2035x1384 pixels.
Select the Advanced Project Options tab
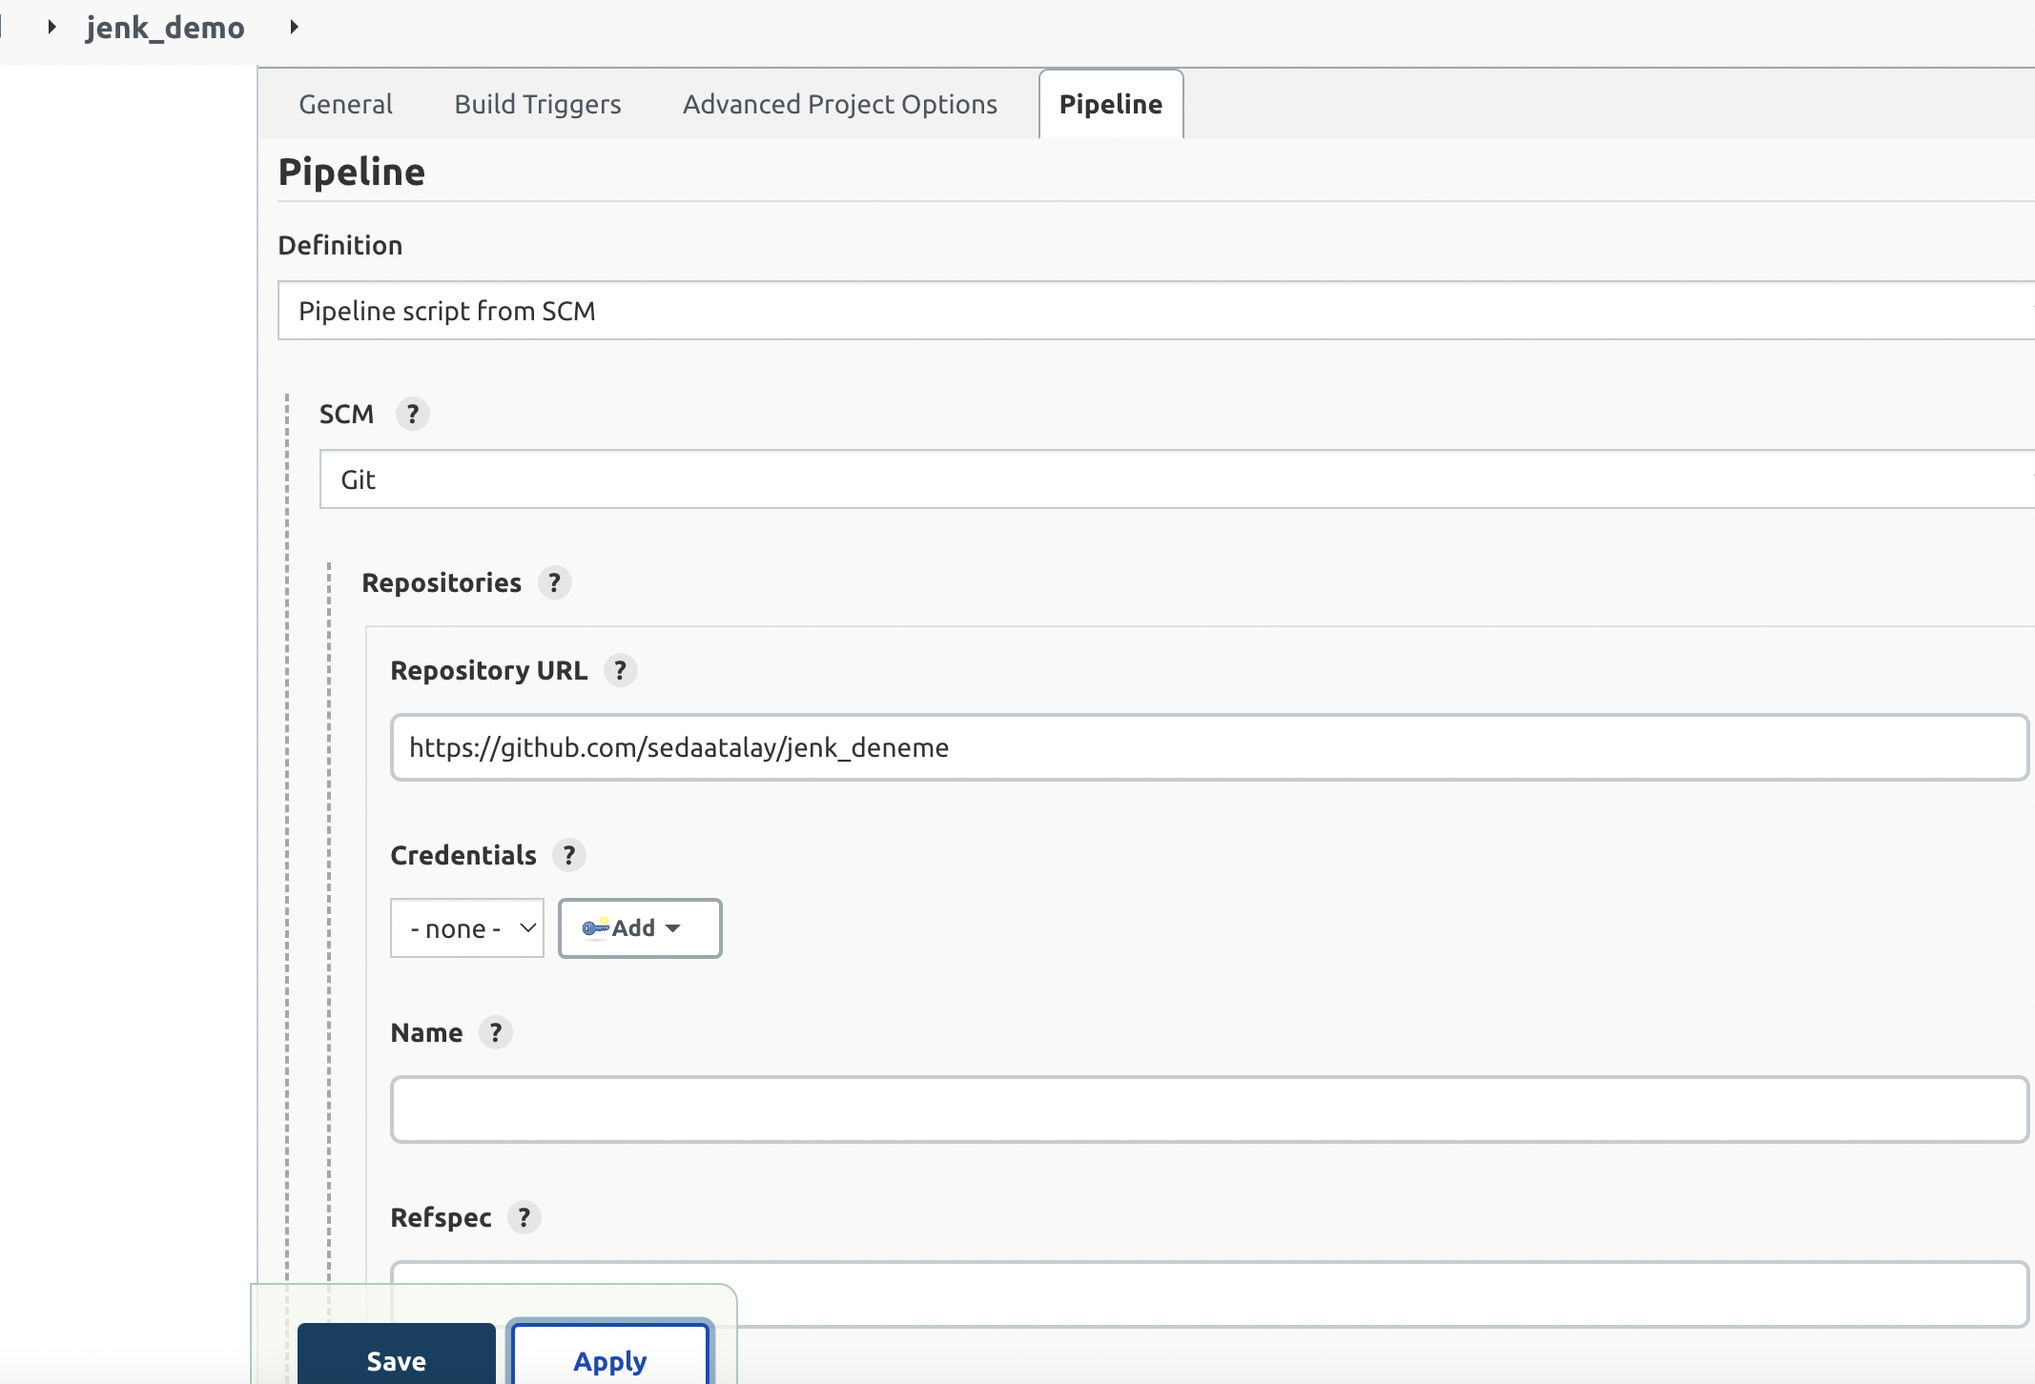click(838, 104)
